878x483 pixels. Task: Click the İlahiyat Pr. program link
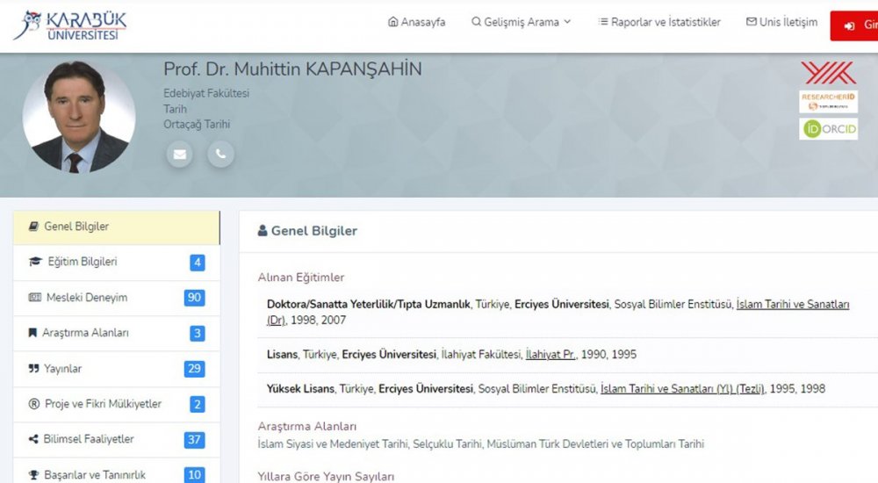[551, 355]
